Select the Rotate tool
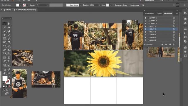The image size is (188, 106). (x=5, y=46)
